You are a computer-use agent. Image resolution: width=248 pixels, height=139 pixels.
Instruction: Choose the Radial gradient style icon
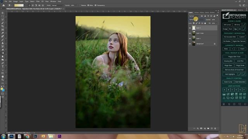(33, 5)
